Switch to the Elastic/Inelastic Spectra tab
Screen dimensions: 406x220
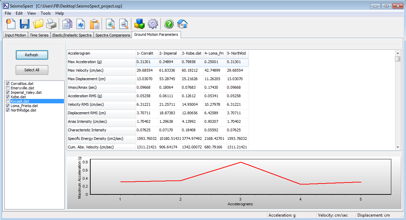point(72,35)
